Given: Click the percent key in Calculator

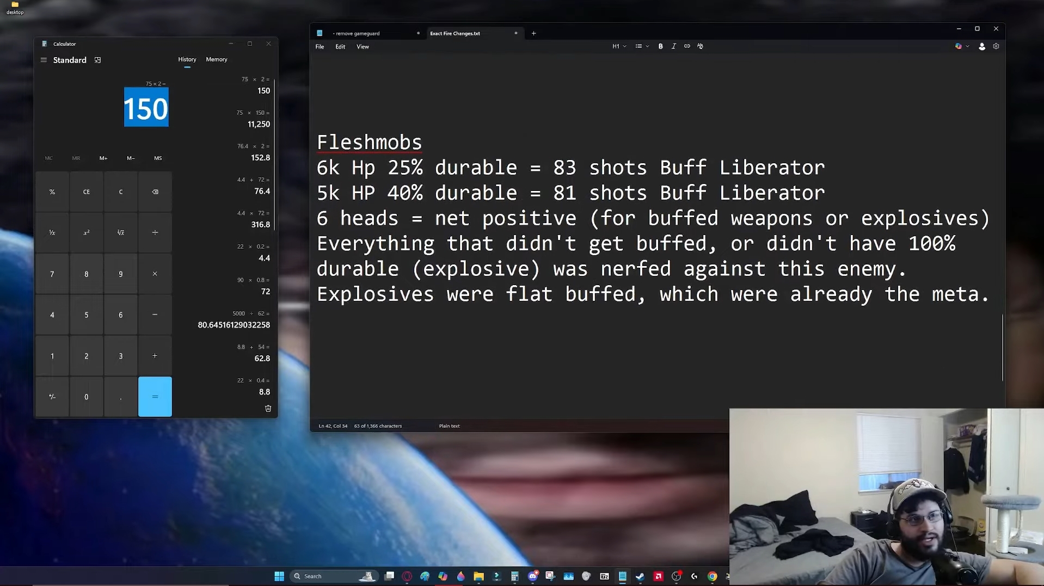Looking at the screenshot, I should point(52,192).
